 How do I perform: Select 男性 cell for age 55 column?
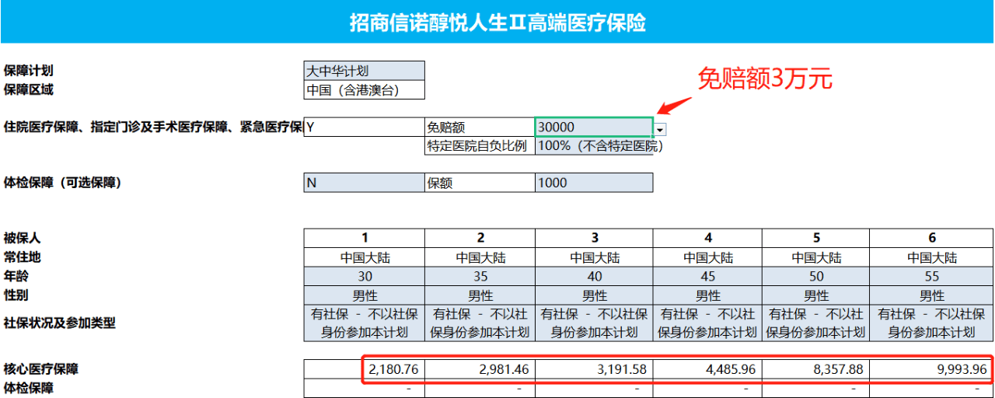(x=931, y=295)
